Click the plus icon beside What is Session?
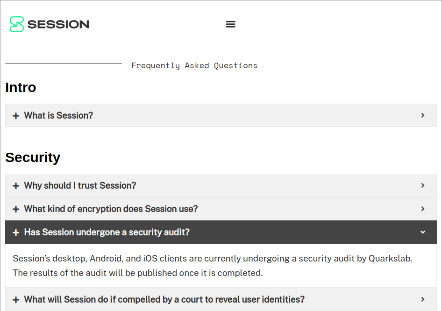Viewport: 442px width, 311px height. [16, 116]
